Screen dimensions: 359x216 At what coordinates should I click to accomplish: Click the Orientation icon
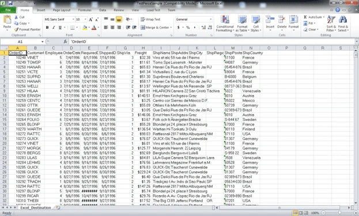128,20
